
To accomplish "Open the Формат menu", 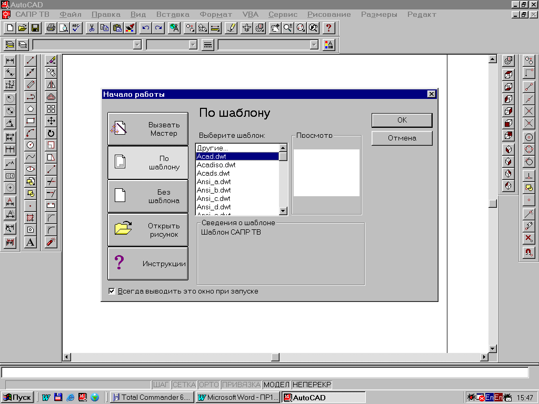I will click(216, 14).
